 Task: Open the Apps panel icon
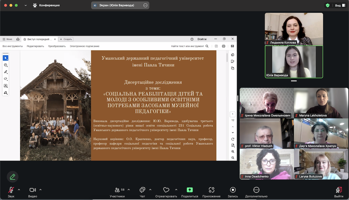click(211, 190)
